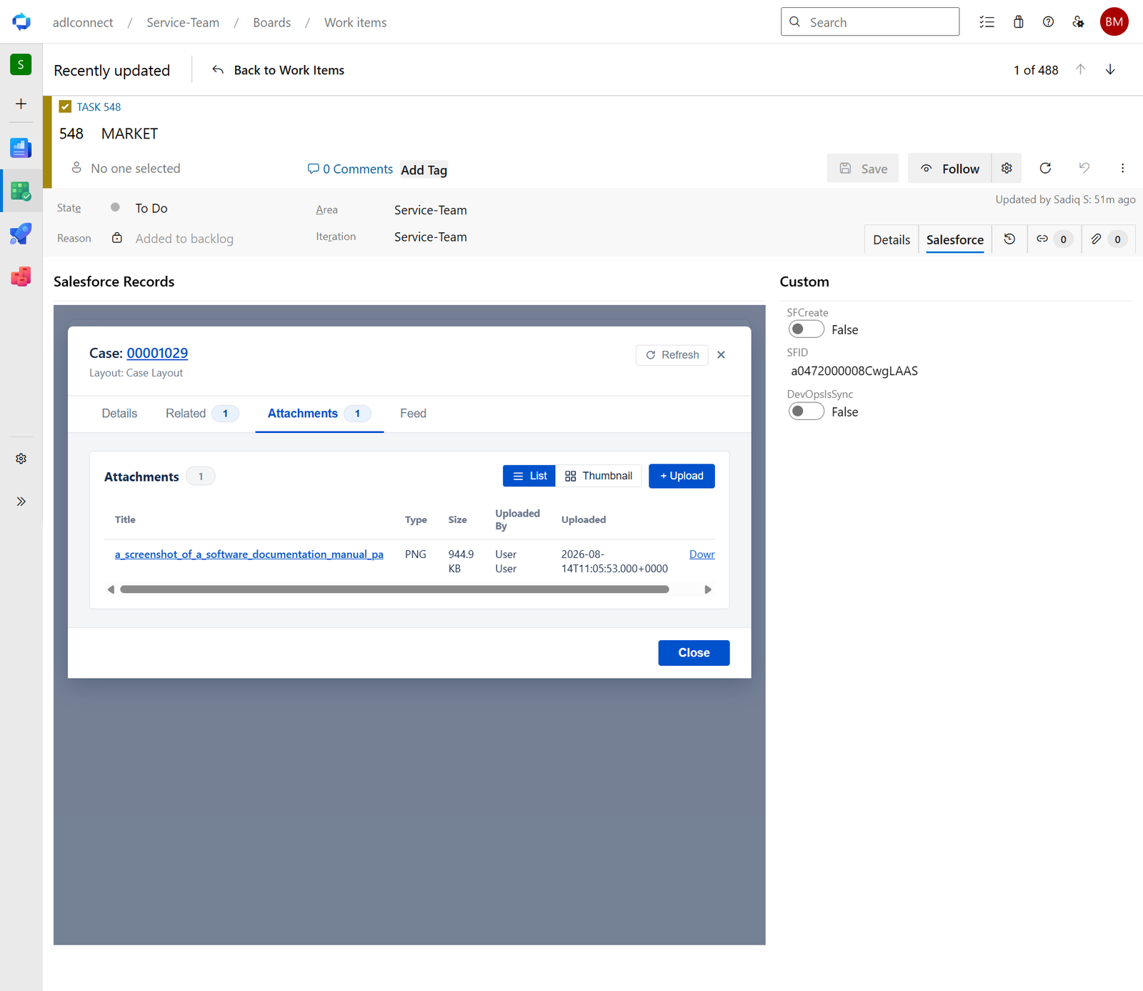Image resolution: width=1143 pixels, height=991 pixels.
Task: Click the blue Close button
Action: click(694, 653)
